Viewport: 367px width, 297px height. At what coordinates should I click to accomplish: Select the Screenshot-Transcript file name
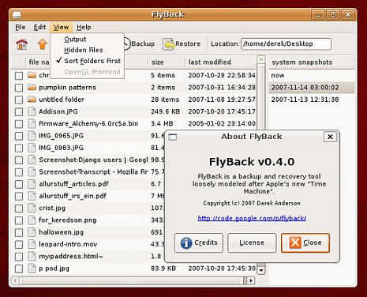(93, 172)
